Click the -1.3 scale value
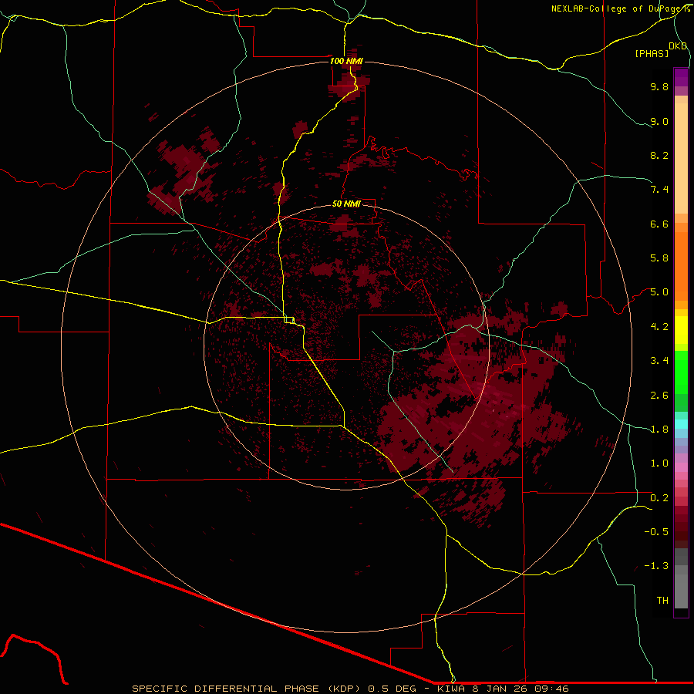The height and width of the screenshot is (694, 694). [656, 566]
